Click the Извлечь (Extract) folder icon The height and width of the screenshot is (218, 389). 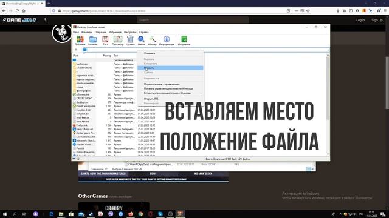tap(93, 41)
